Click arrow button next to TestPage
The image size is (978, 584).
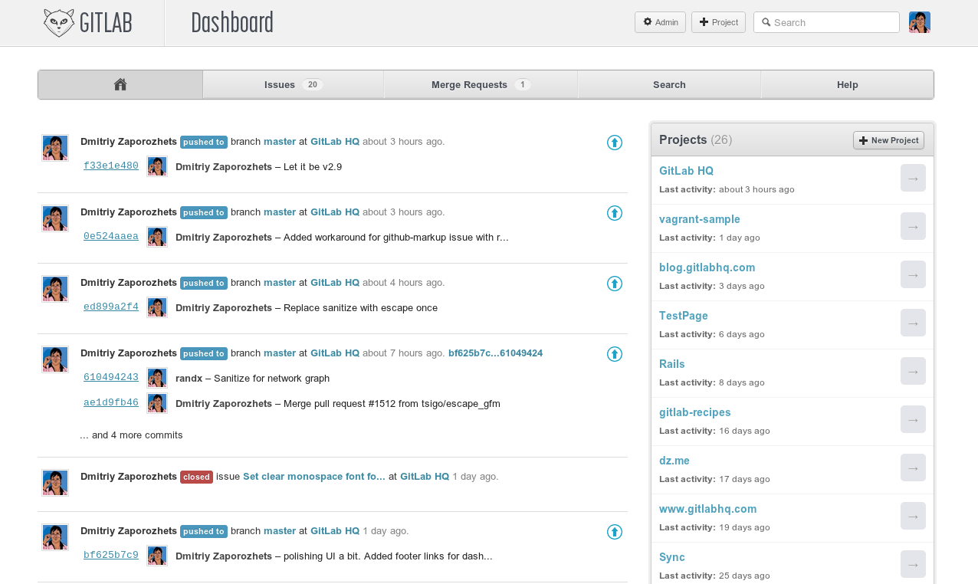(912, 323)
